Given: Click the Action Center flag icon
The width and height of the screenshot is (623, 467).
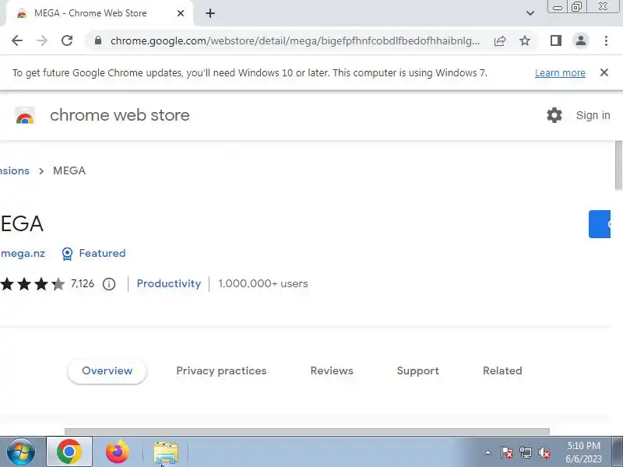Looking at the screenshot, I should 507,452.
